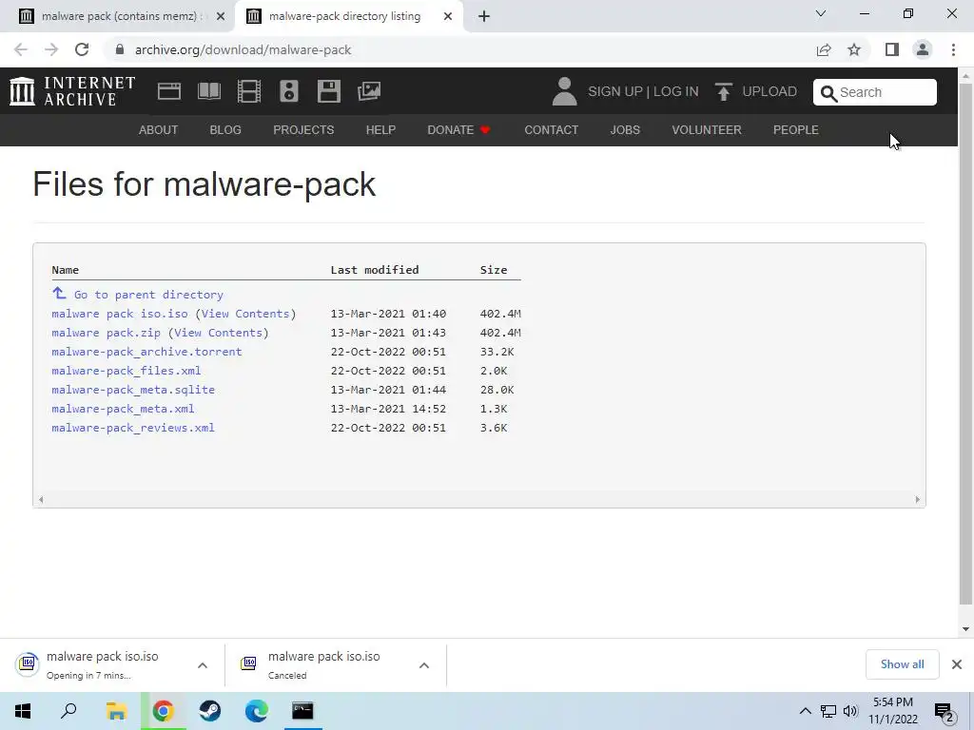Open the PROJECTS menu item

tap(303, 129)
